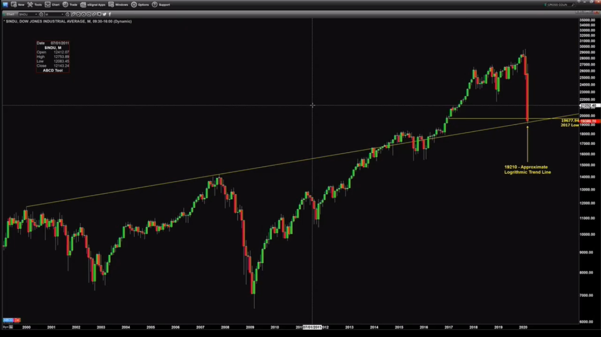Image resolution: width=601 pixels, height=337 pixels.
Task: Open the Chart menu
Action: point(52,5)
